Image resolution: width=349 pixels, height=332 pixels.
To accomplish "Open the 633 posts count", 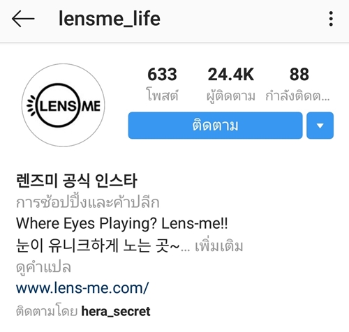I will (x=162, y=75).
